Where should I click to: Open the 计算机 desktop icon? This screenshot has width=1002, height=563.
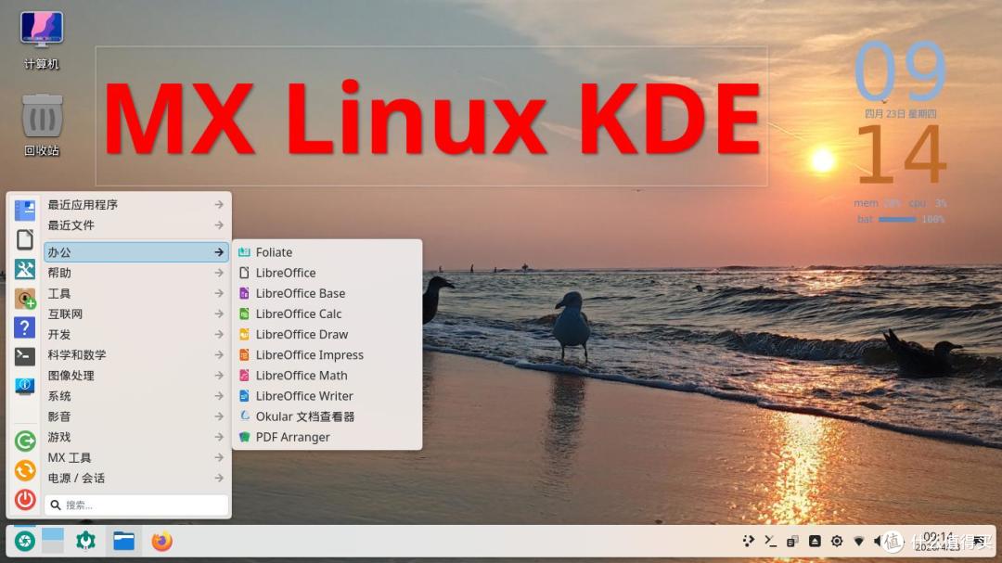(x=42, y=40)
